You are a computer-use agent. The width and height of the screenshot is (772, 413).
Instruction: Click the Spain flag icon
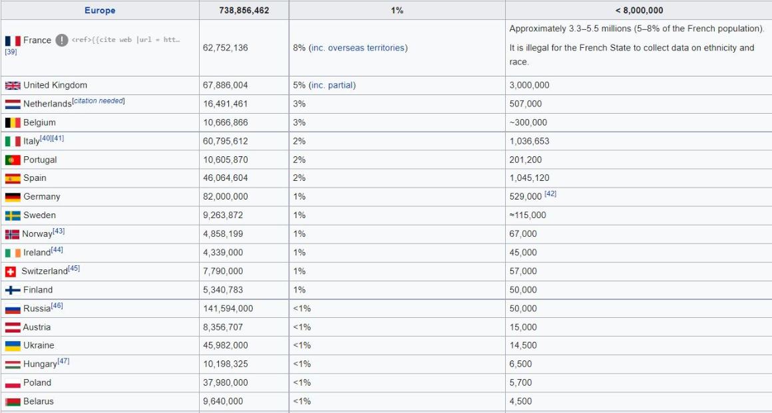click(13, 178)
